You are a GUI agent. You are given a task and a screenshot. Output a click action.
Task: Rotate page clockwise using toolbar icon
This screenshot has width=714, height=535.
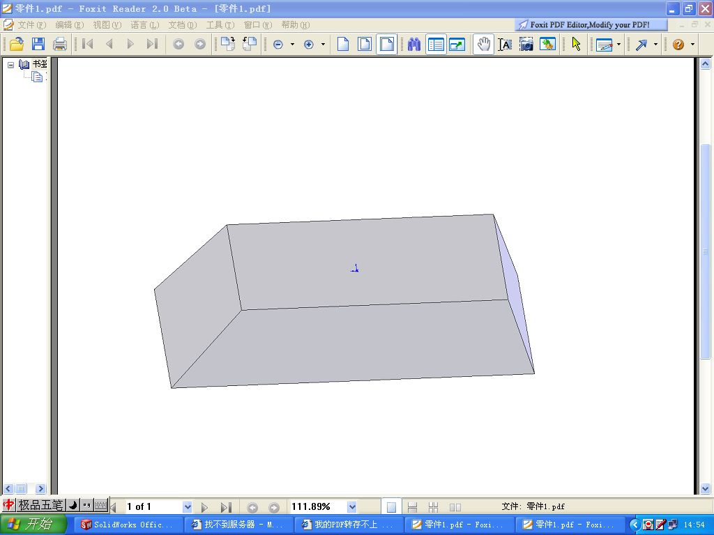point(228,44)
